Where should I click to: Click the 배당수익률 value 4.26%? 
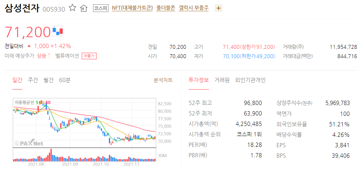click(341, 135)
